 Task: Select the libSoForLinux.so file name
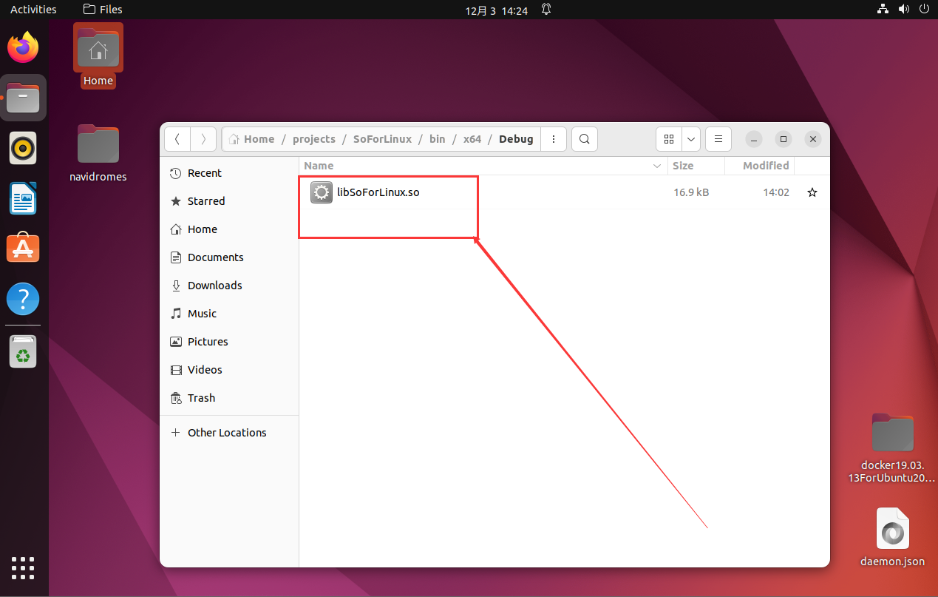[378, 192]
